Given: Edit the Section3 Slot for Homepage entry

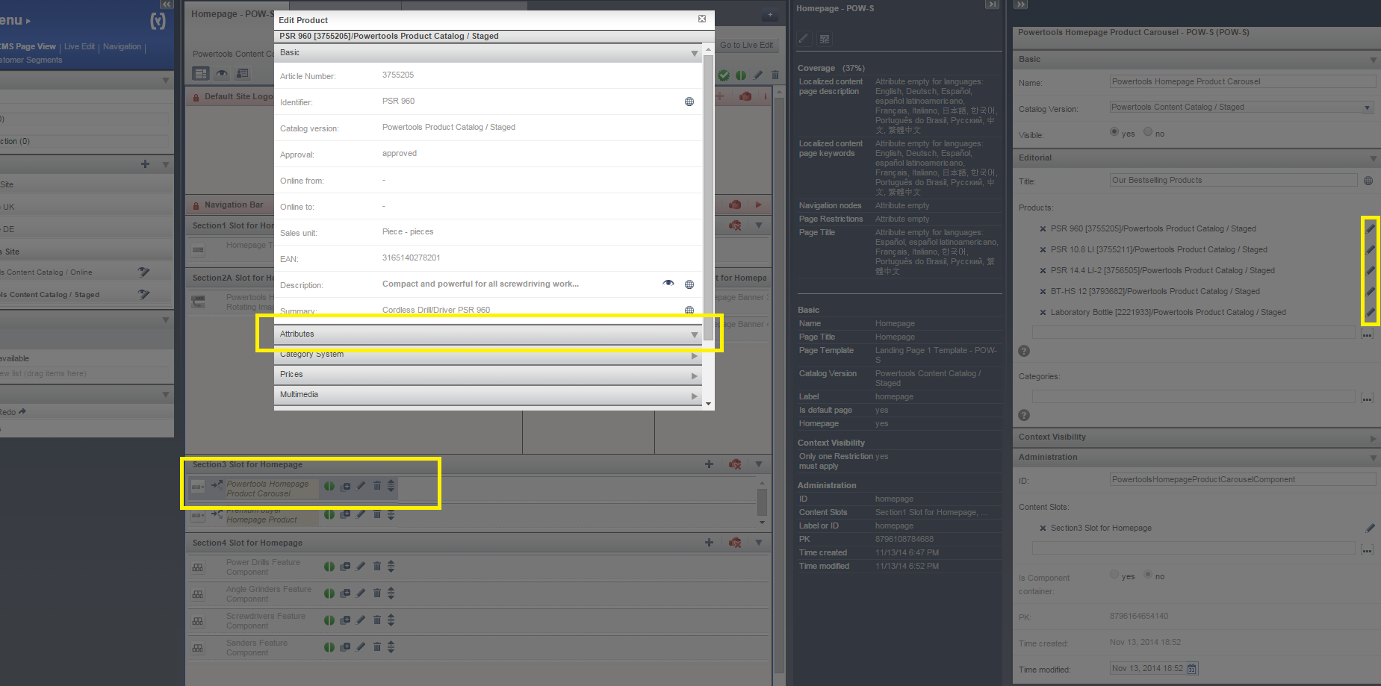Looking at the screenshot, I should pos(1371,528).
